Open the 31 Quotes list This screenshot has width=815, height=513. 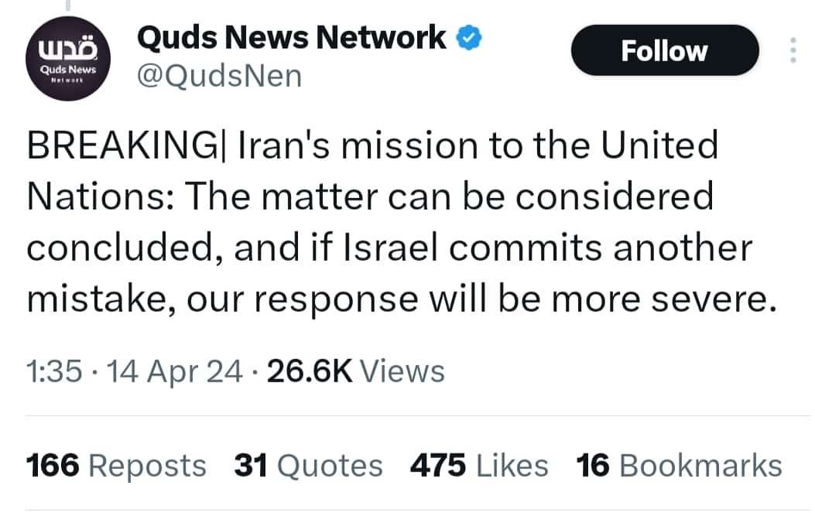pyautogui.click(x=307, y=466)
